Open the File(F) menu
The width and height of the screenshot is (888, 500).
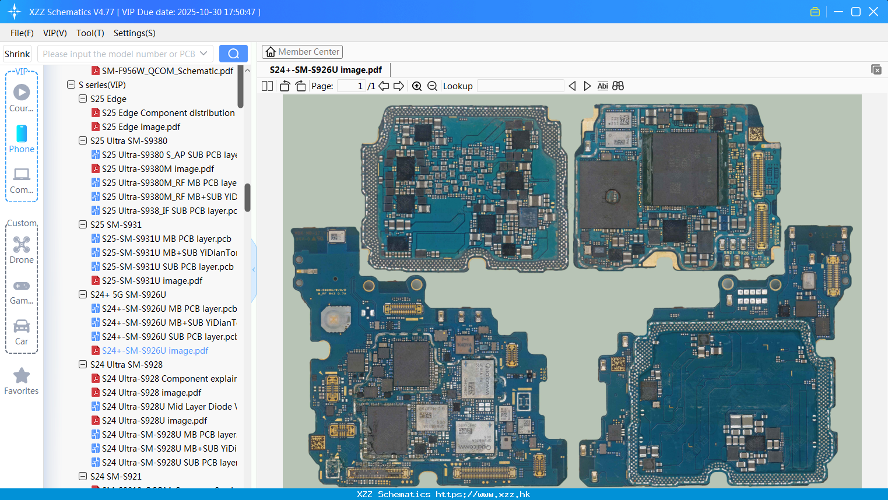(x=22, y=33)
